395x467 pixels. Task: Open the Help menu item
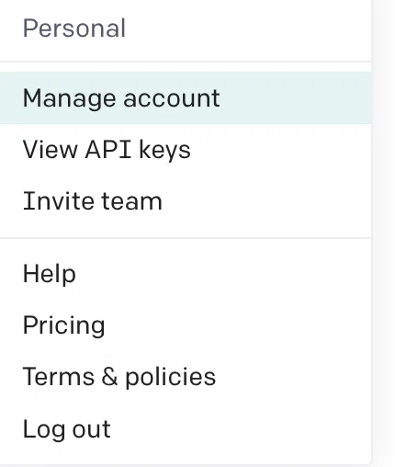(186, 273)
